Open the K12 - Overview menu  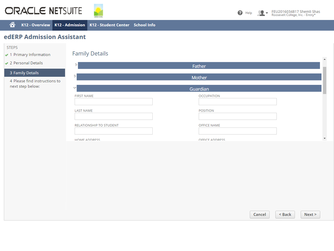point(36,25)
